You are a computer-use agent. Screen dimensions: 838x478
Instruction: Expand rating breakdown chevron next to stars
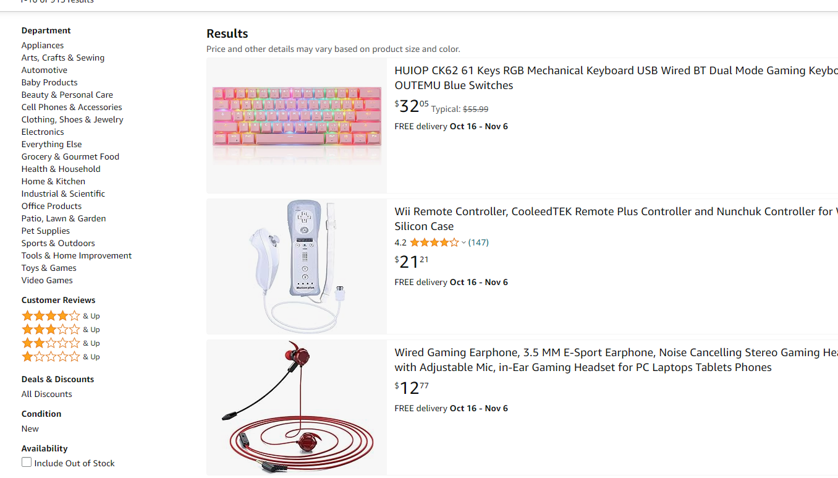(x=463, y=243)
